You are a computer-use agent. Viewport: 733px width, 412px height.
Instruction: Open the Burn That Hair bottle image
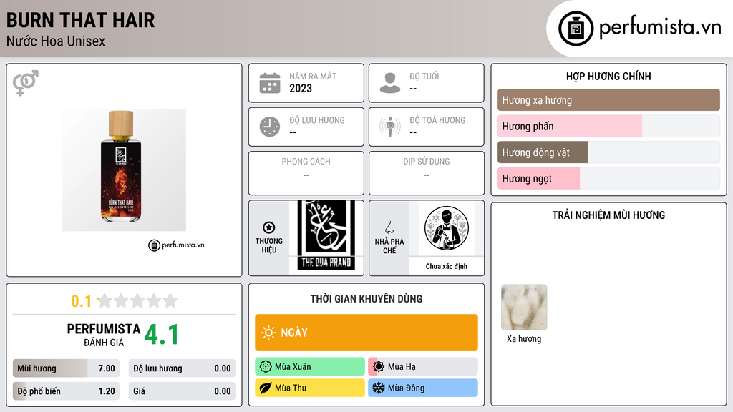(x=125, y=170)
